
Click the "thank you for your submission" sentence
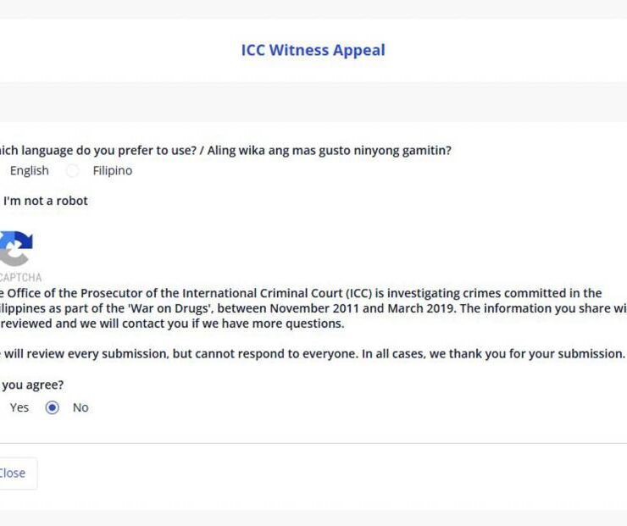(535, 354)
